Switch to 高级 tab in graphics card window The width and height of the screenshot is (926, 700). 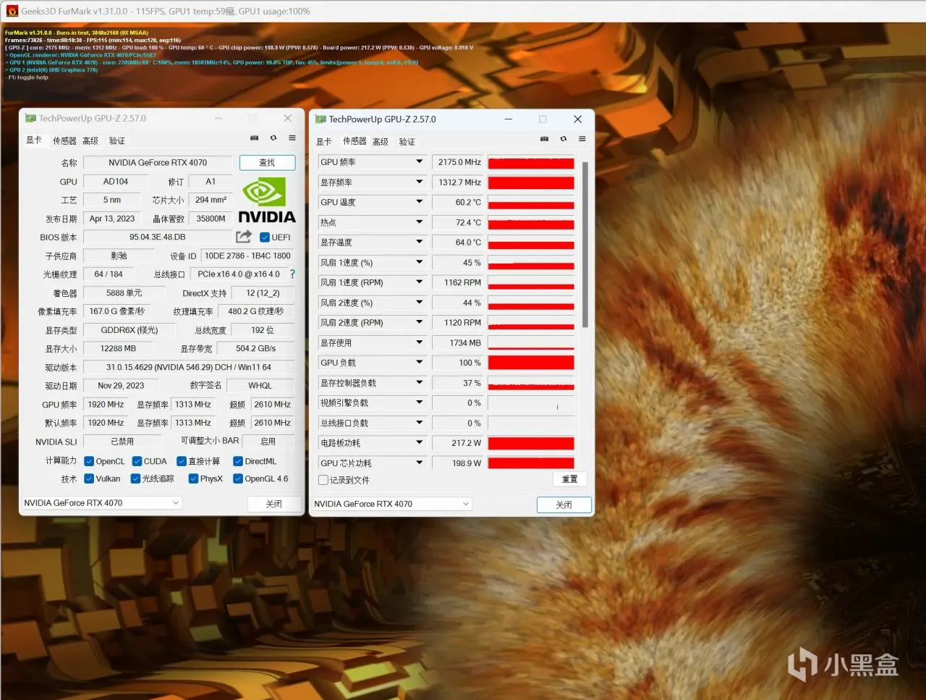point(90,140)
